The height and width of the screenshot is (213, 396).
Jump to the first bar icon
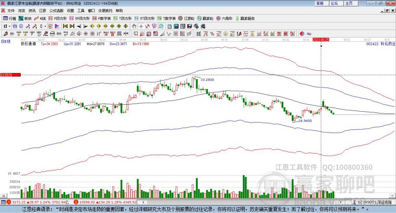65,26
